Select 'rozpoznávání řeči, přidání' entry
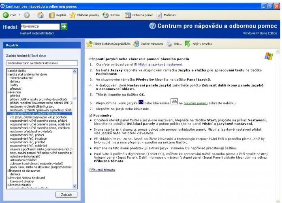The width and height of the screenshot is (282, 203). (x=27, y=135)
